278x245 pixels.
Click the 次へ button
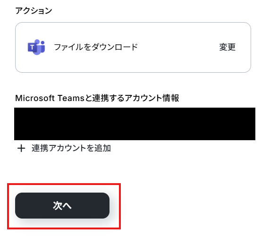click(x=62, y=205)
